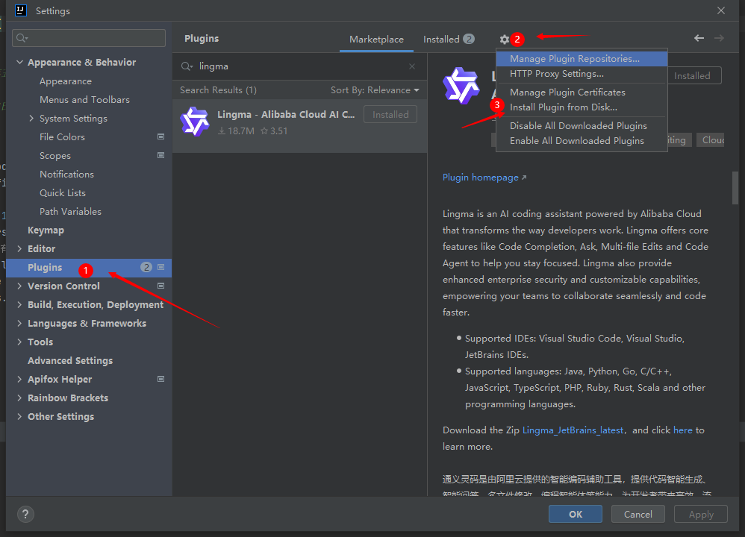Choose Manage Plugin Certificates

582,92
